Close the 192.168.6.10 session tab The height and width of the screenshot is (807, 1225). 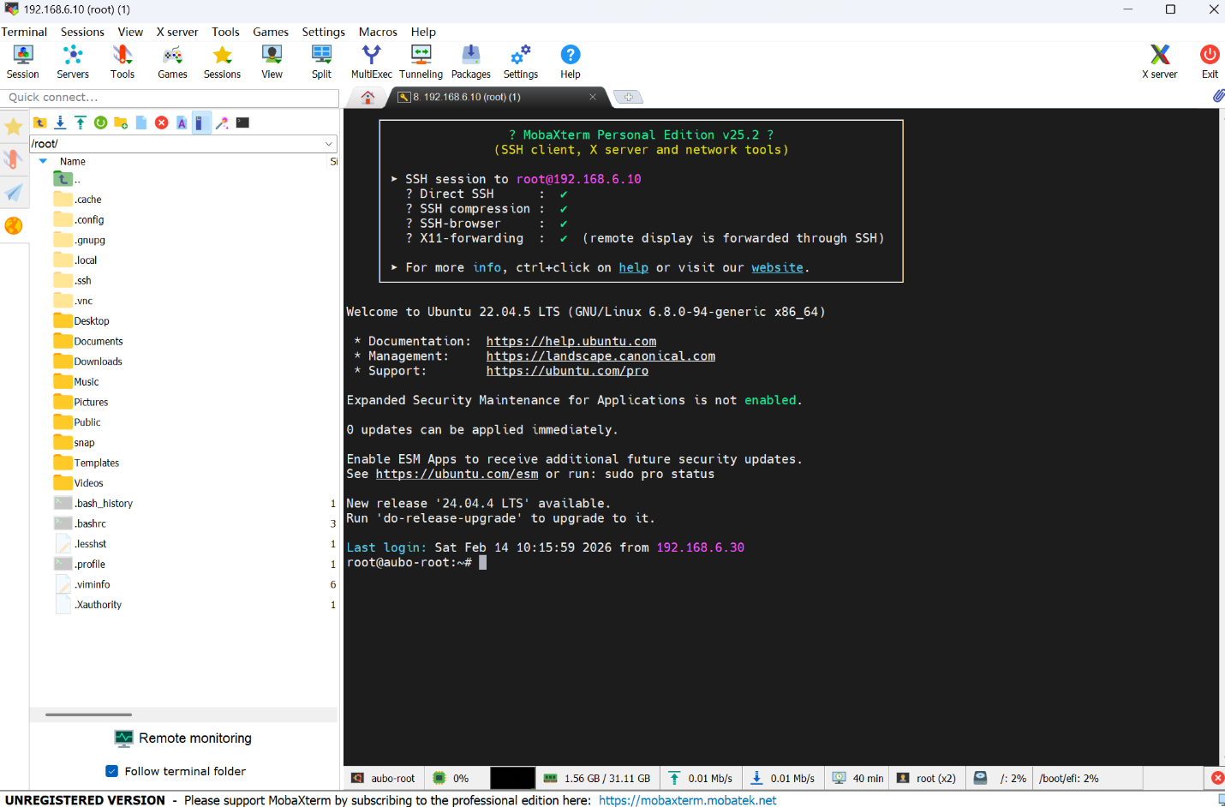(592, 97)
